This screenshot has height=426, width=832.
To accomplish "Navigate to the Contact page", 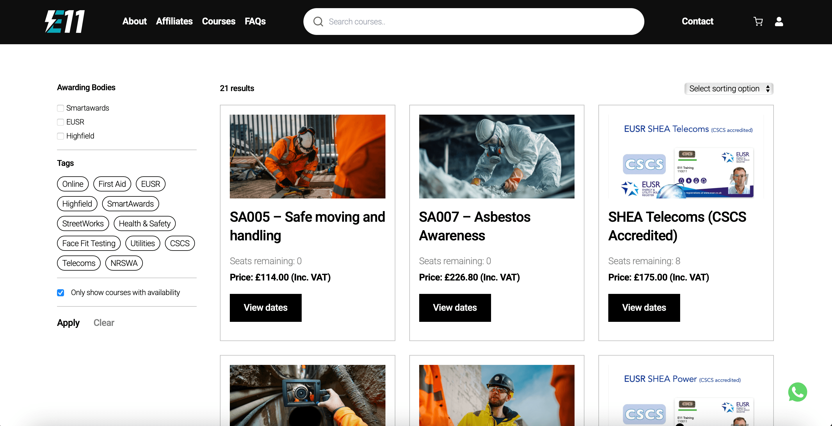I will pyautogui.click(x=697, y=21).
